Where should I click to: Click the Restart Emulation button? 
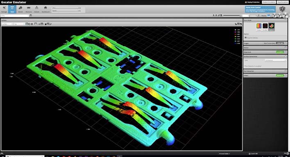269,2
